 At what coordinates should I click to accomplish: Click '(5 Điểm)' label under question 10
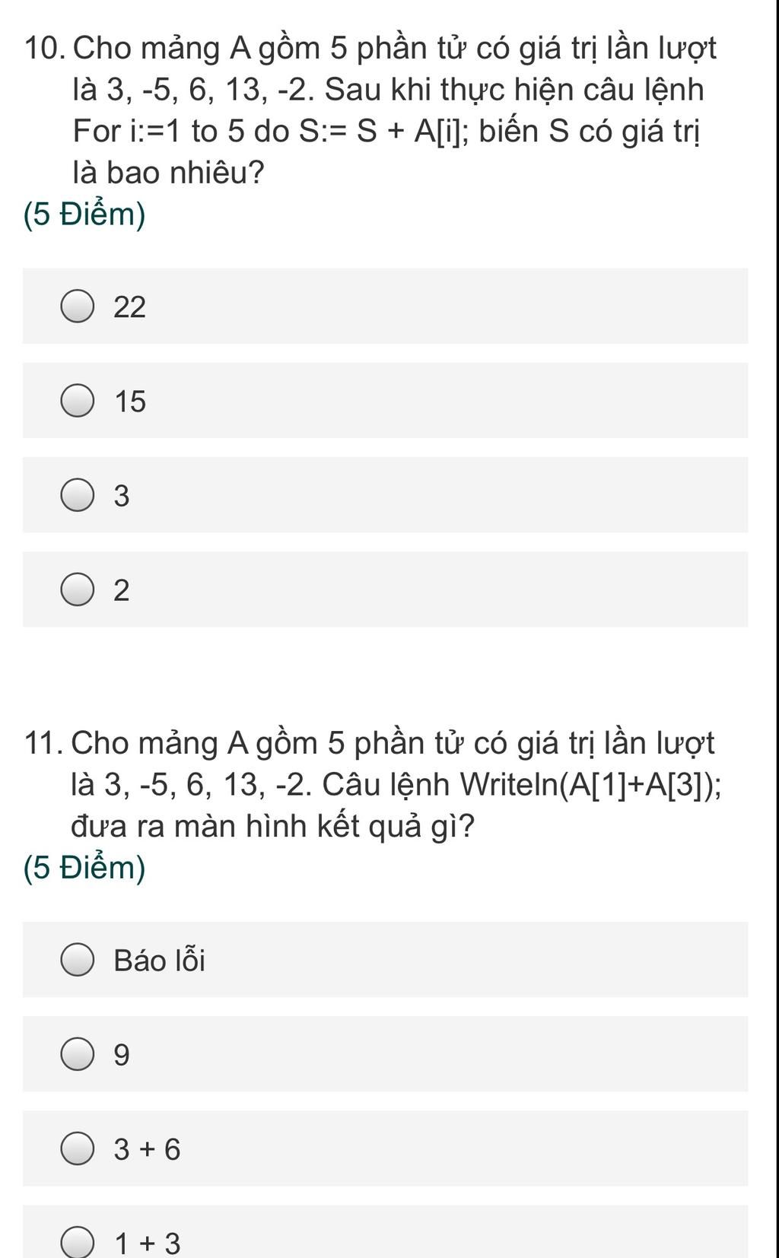[x=84, y=215]
